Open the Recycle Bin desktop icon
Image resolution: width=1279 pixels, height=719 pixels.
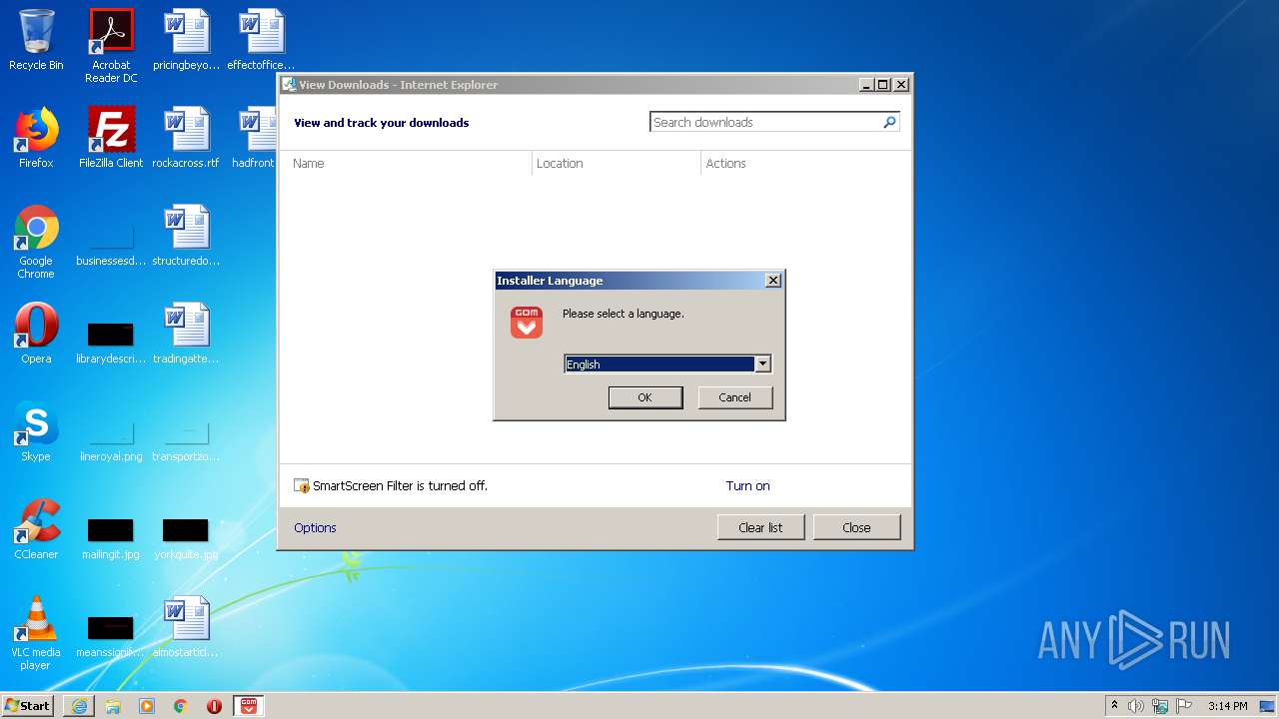36,41
